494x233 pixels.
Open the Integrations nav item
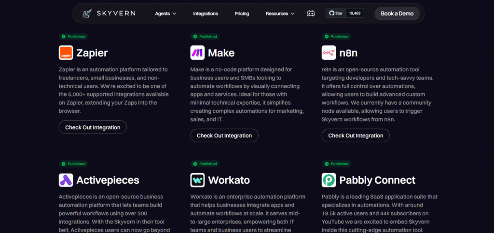pos(206,14)
